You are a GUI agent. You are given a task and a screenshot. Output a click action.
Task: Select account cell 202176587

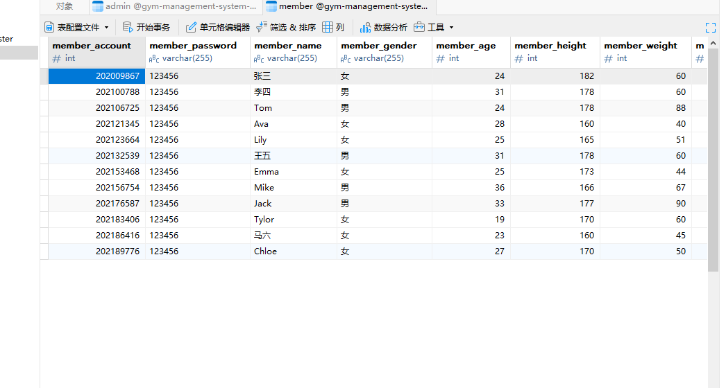point(96,204)
